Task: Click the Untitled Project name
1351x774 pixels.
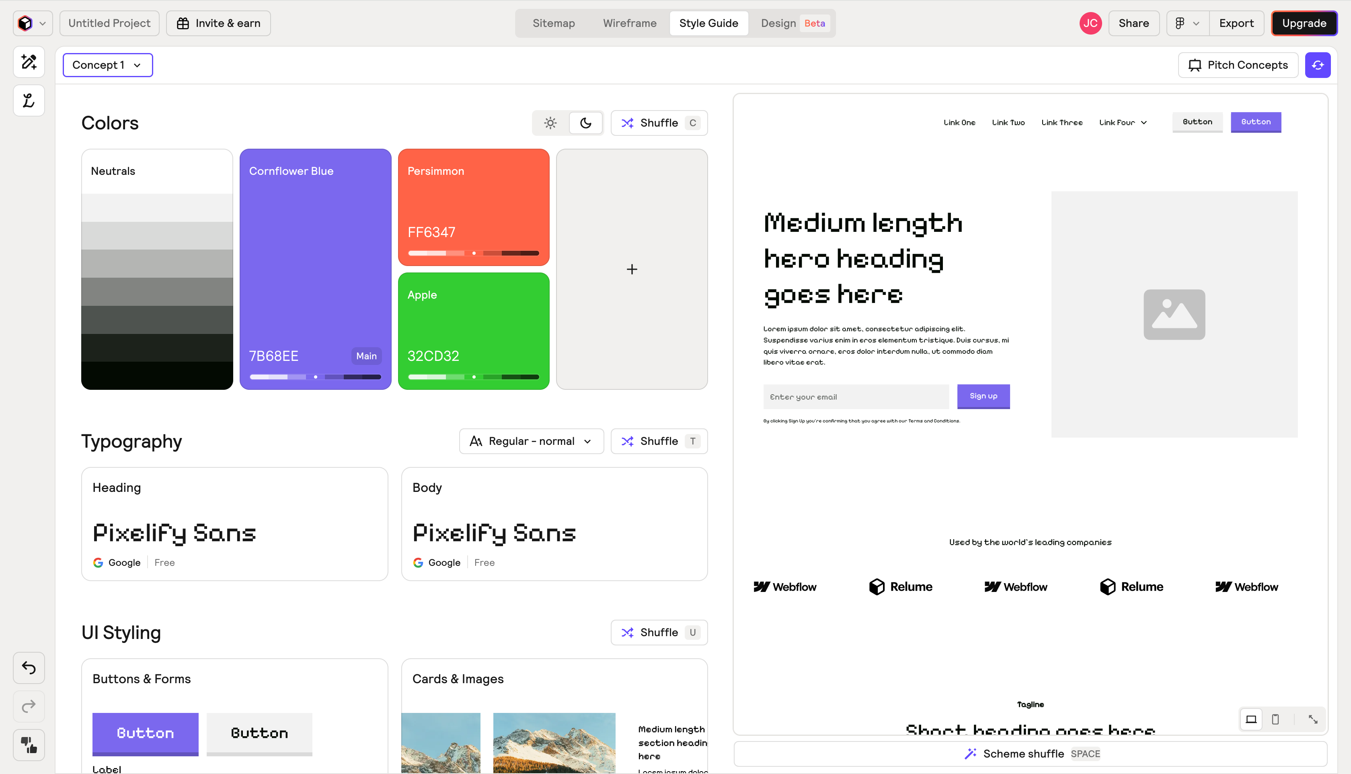Action: tap(110, 23)
